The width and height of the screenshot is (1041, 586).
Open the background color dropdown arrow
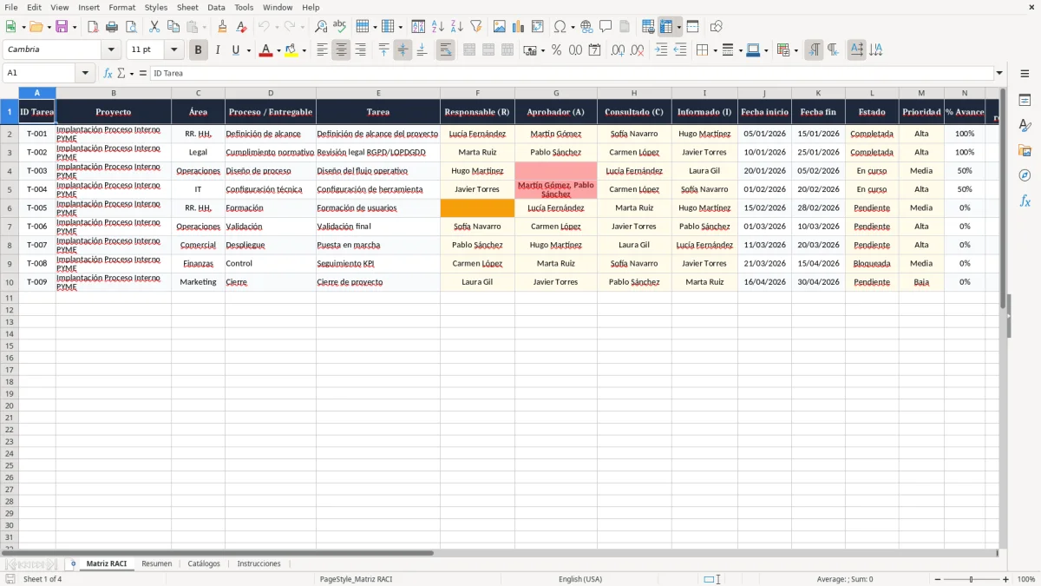304,50
